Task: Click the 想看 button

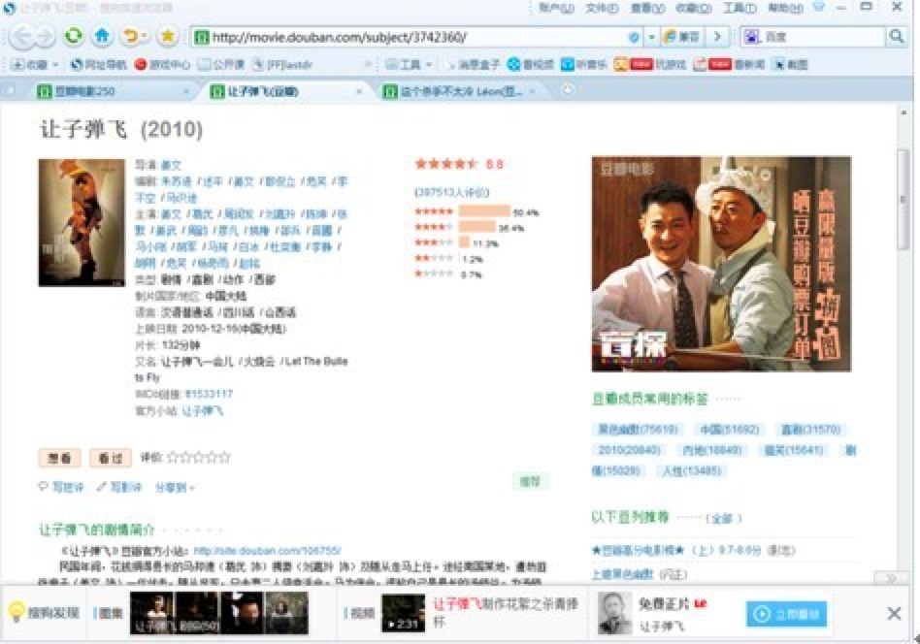Action: tap(59, 458)
